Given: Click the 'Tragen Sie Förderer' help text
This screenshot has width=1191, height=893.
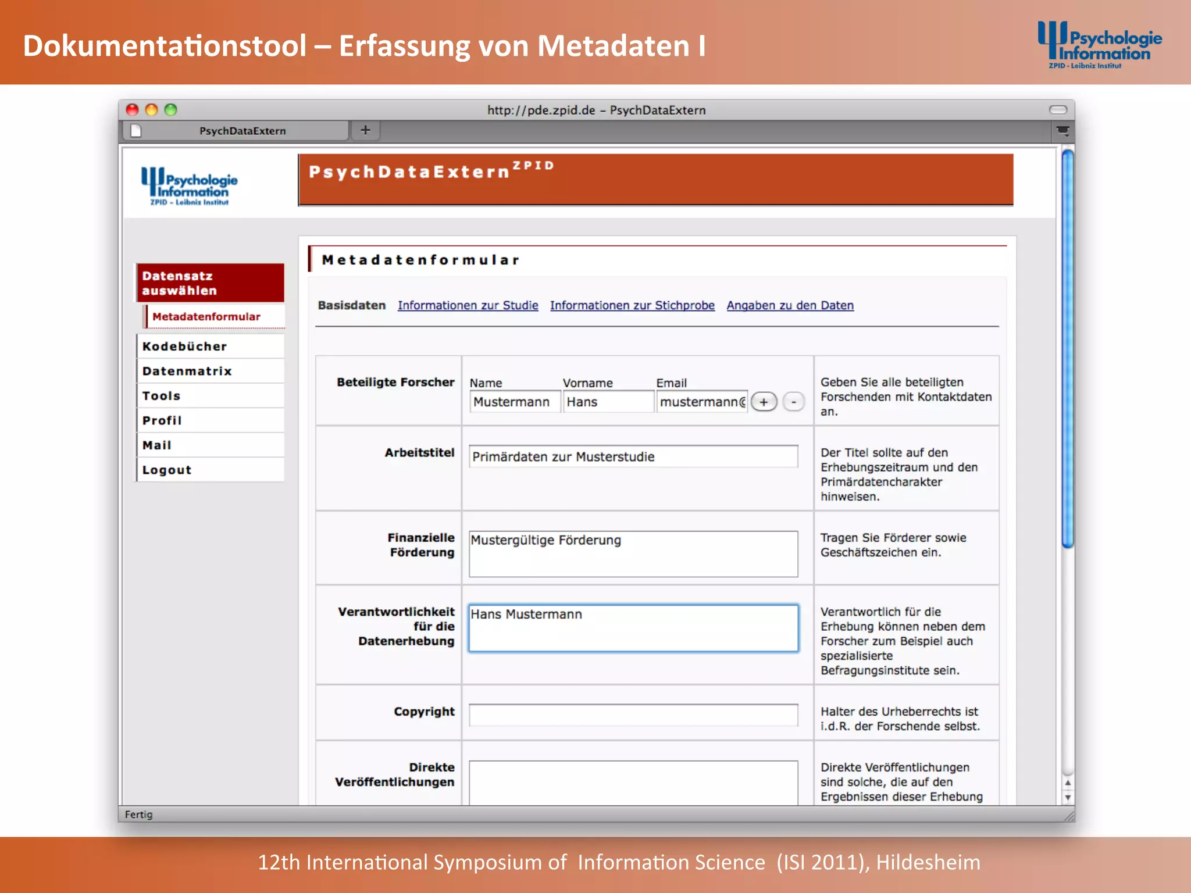Looking at the screenshot, I should (893, 545).
